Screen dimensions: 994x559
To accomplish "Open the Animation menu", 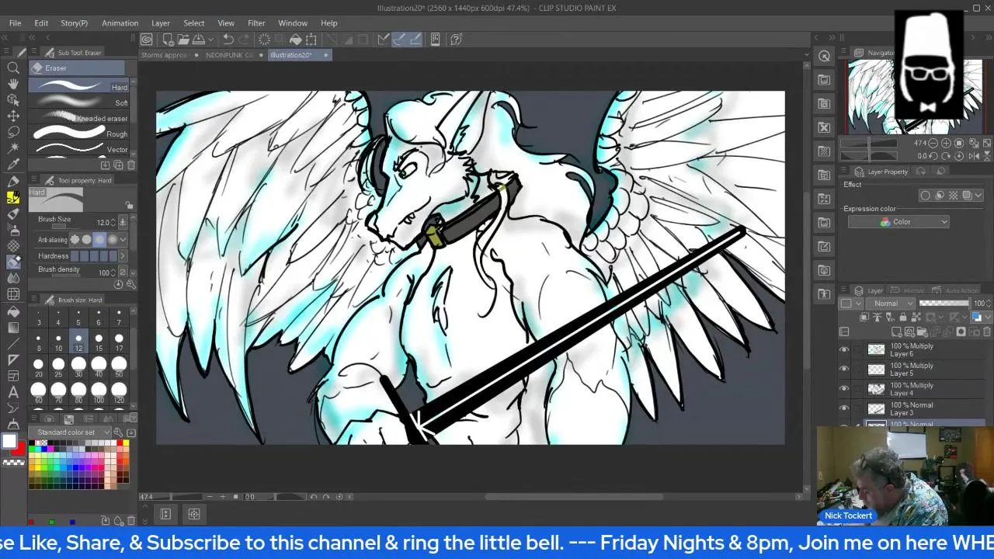I will coord(120,23).
